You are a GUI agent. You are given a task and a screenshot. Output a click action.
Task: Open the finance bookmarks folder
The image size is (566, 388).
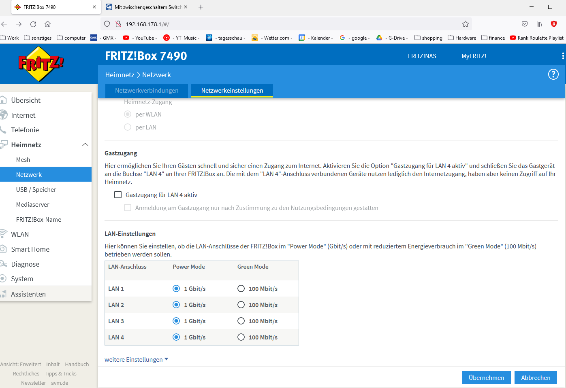click(x=493, y=38)
